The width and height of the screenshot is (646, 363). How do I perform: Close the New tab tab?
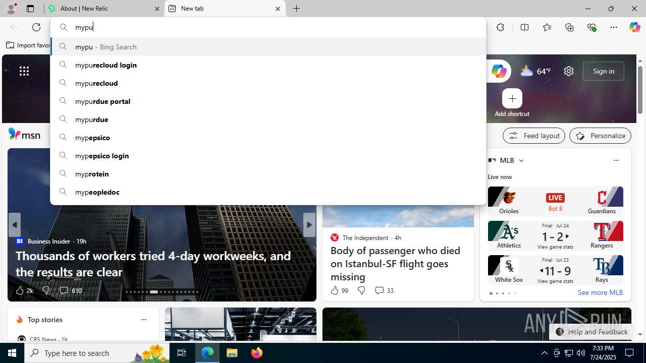point(278,9)
